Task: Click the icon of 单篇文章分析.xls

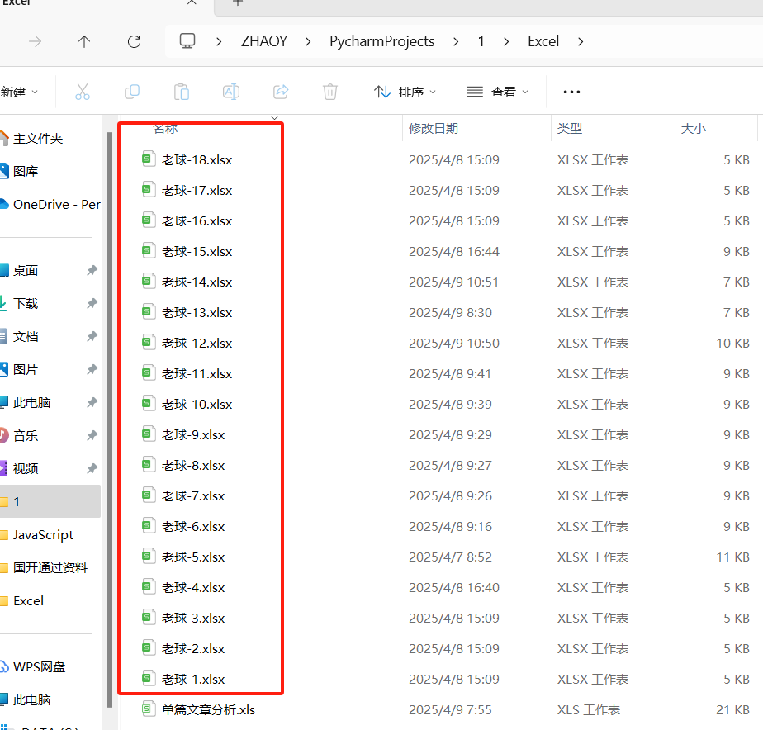Action: point(149,709)
